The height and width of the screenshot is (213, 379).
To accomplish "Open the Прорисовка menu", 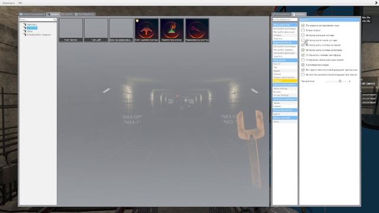I will point(8,3).
